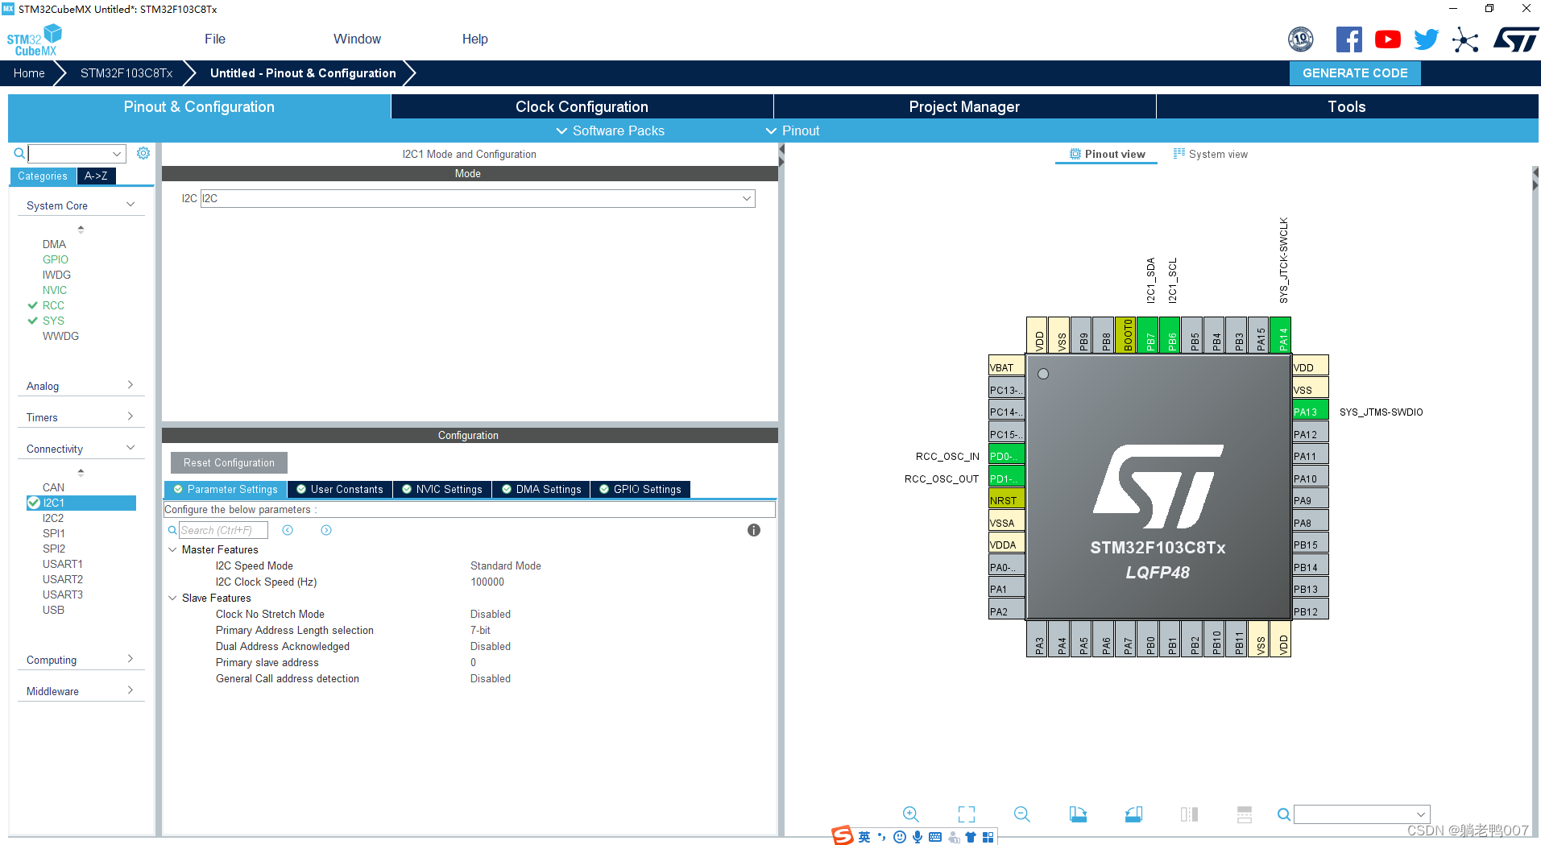
Task: Click the I2C Clock Speed value 100000
Action: [487, 582]
